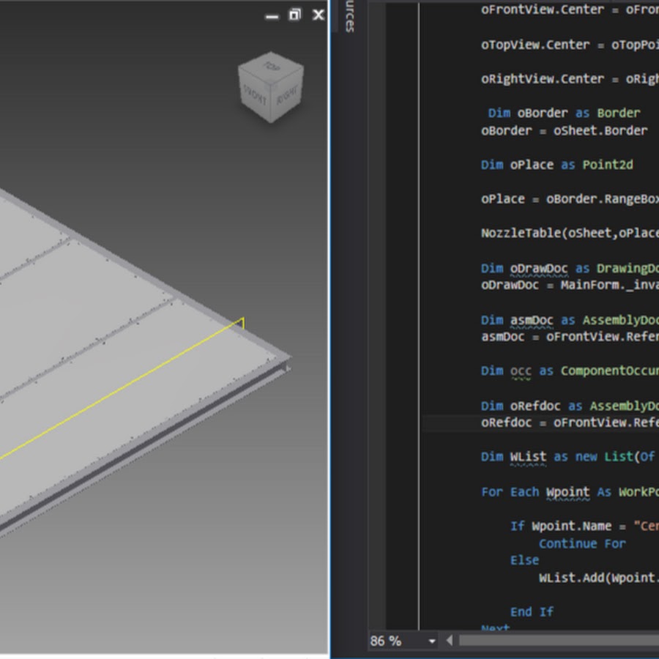Click the TOP face of the ViewCube
This screenshot has width=659, height=659.
[x=271, y=65]
